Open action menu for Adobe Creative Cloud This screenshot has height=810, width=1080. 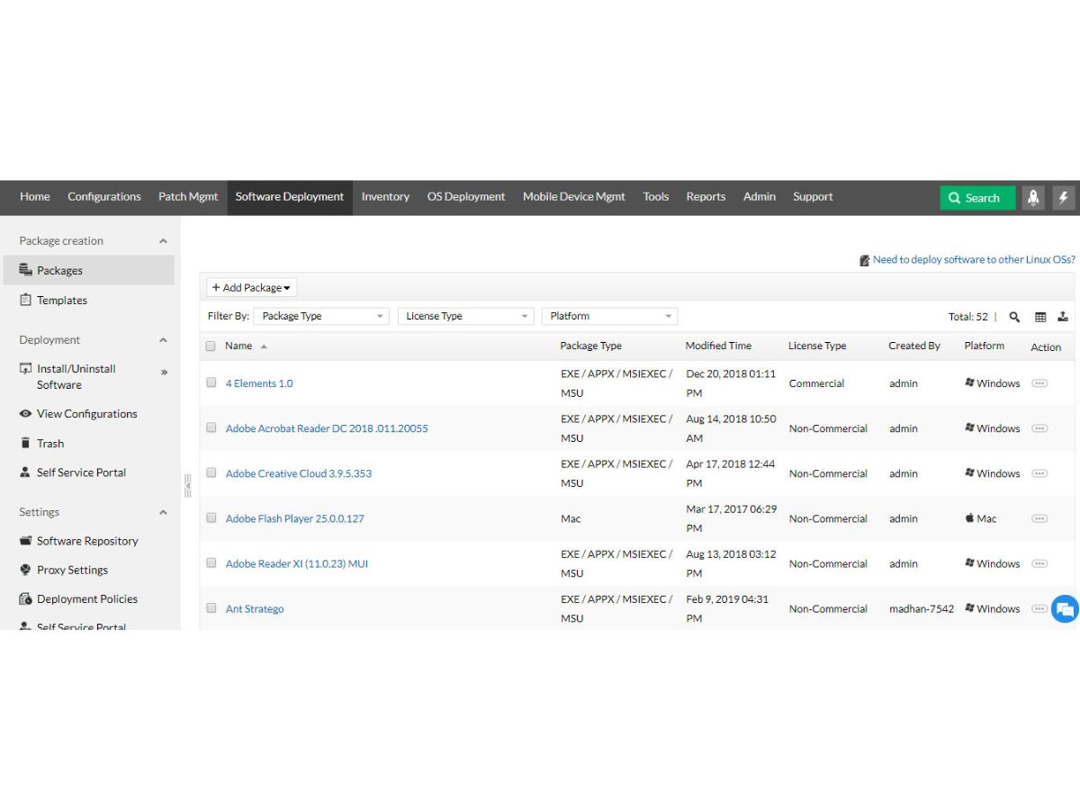1039,473
